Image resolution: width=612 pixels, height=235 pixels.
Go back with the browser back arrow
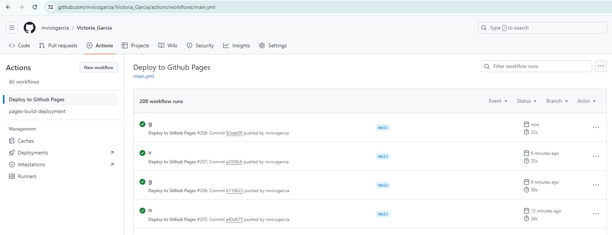click(x=8, y=7)
